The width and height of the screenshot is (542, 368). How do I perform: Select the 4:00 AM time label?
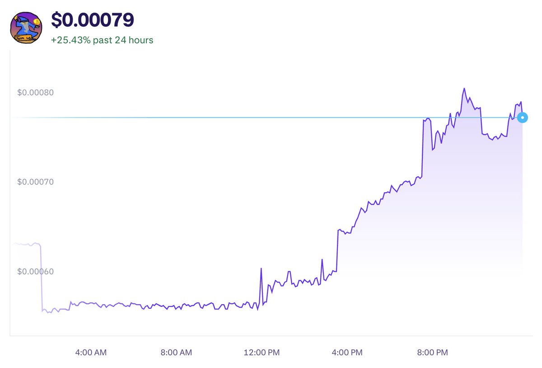point(90,352)
